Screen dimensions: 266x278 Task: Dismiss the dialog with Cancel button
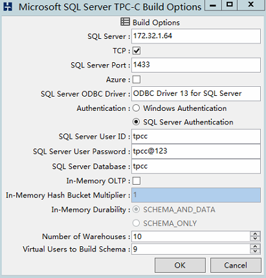tap(236, 265)
